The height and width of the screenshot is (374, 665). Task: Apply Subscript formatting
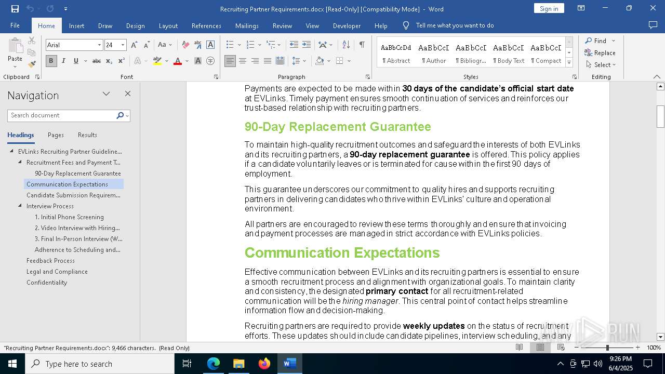click(x=109, y=61)
